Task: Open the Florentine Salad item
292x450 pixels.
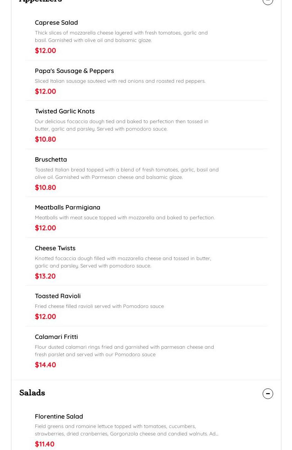Action: (59, 417)
